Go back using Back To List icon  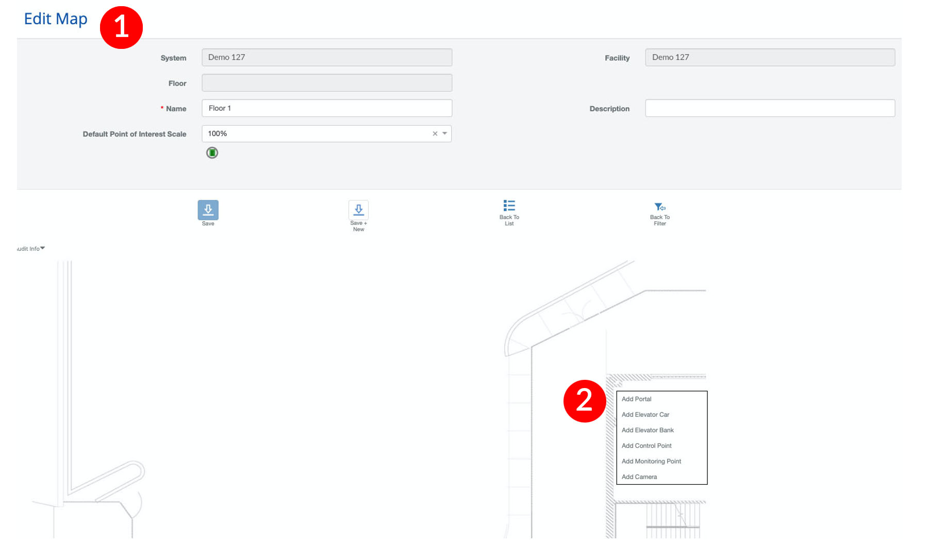[x=509, y=206]
